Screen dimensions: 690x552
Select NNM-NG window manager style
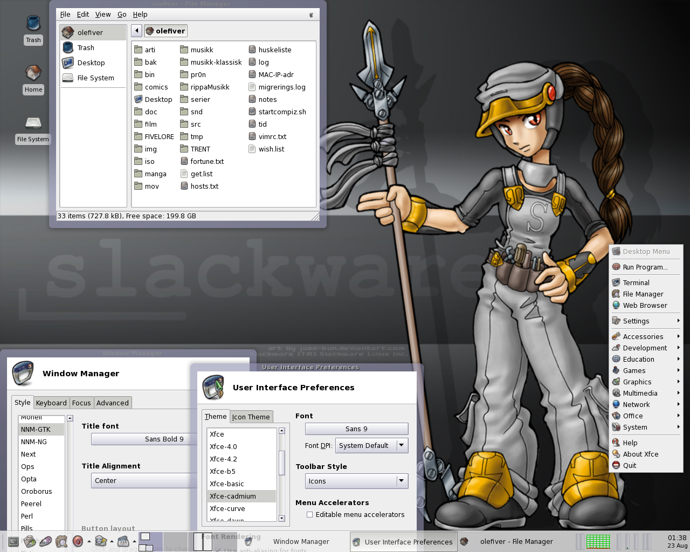[x=42, y=441]
